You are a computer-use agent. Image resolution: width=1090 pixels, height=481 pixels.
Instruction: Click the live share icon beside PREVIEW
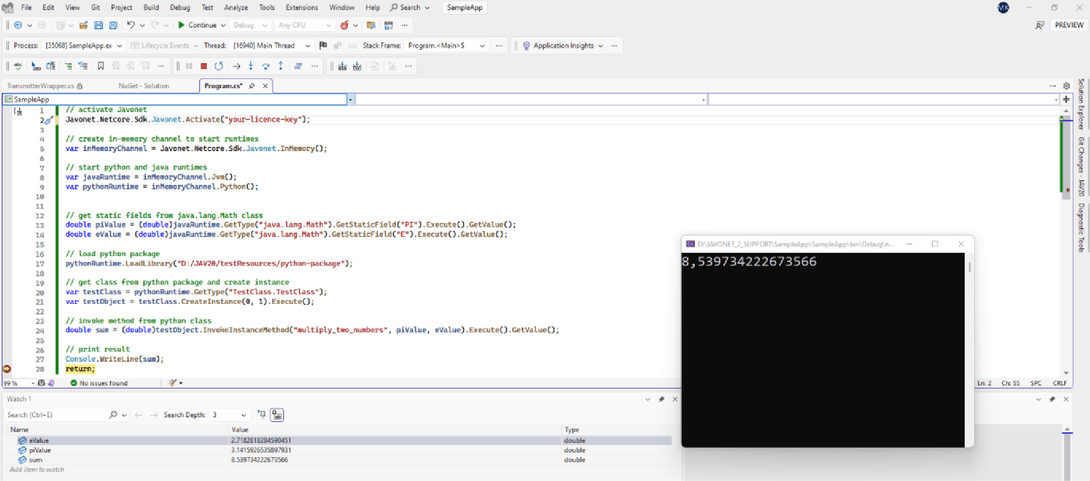1040,25
